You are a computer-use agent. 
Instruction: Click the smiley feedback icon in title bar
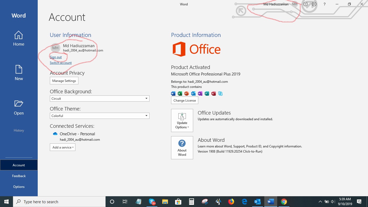[x=305, y=4]
